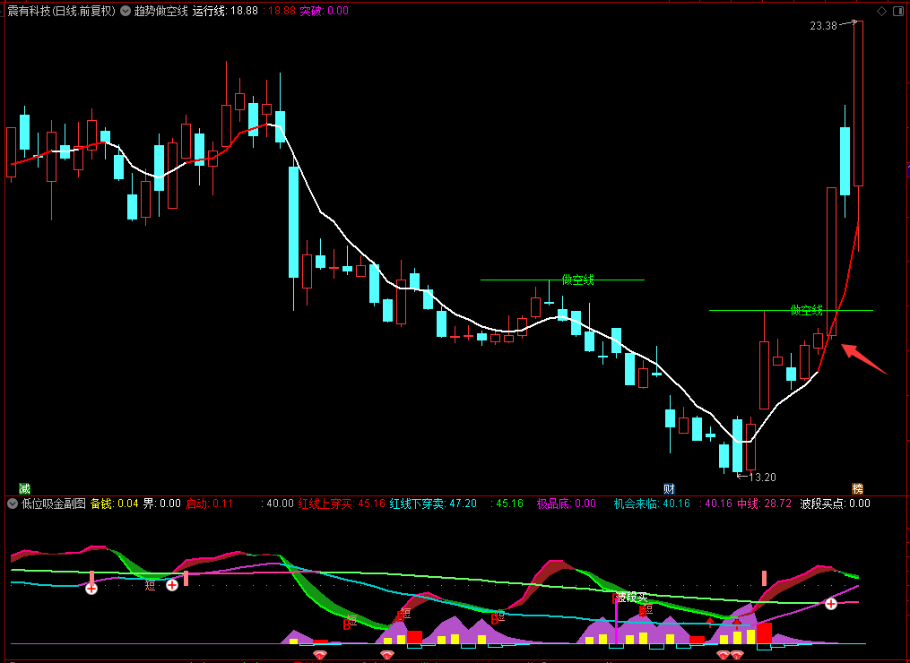Click the 极品底: 0.00 readout

(566, 504)
